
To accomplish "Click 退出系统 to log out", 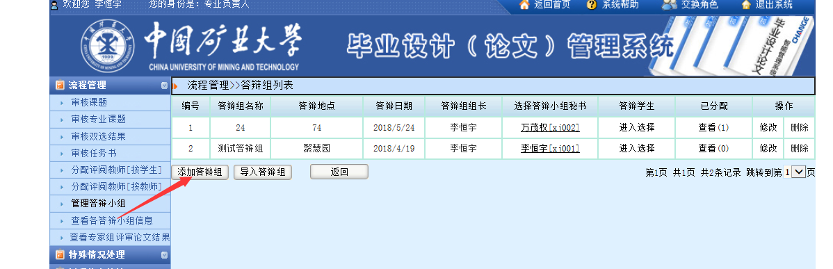I will pos(774,5).
